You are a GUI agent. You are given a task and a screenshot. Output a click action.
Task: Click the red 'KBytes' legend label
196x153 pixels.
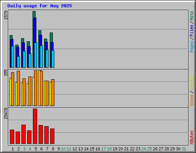point(191,137)
